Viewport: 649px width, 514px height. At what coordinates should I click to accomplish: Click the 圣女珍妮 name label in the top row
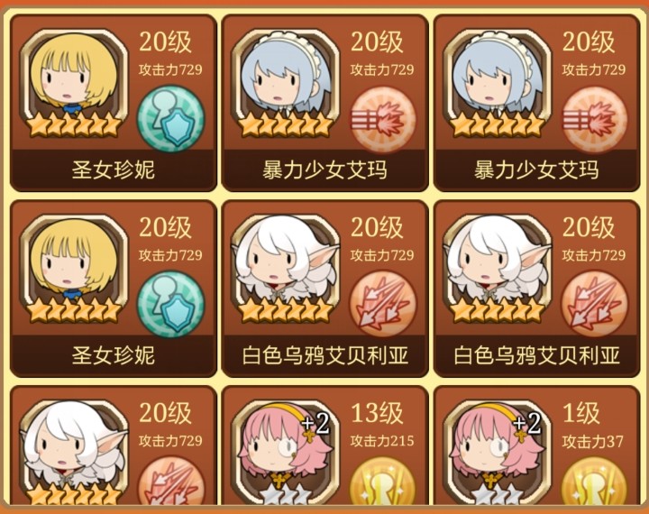pos(113,170)
